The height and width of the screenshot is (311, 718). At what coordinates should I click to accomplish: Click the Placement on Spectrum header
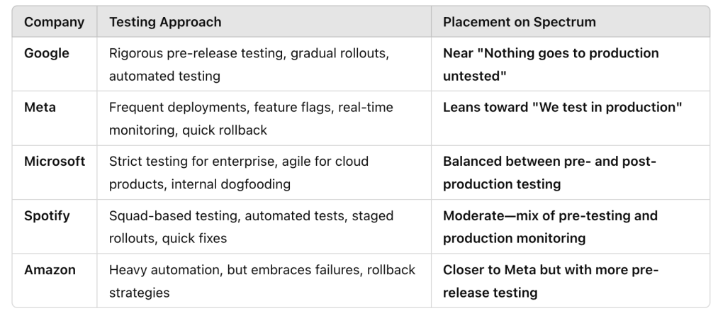tap(520, 22)
